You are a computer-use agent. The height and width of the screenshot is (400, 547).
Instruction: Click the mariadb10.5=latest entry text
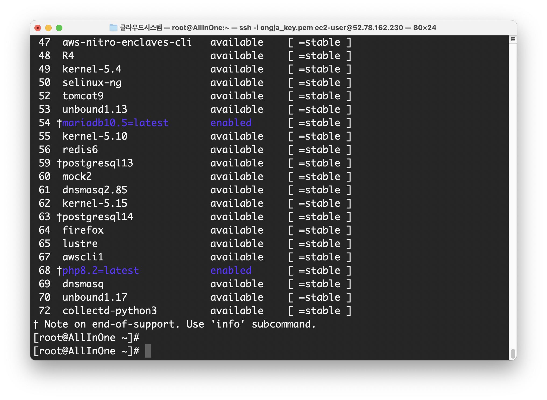[115, 123]
